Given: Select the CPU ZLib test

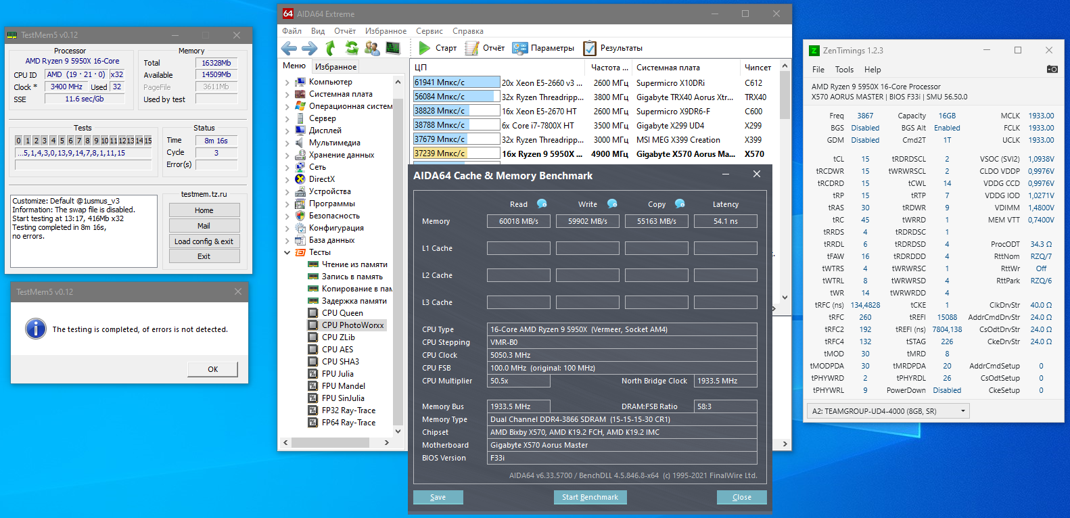Looking at the screenshot, I should point(338,337).
